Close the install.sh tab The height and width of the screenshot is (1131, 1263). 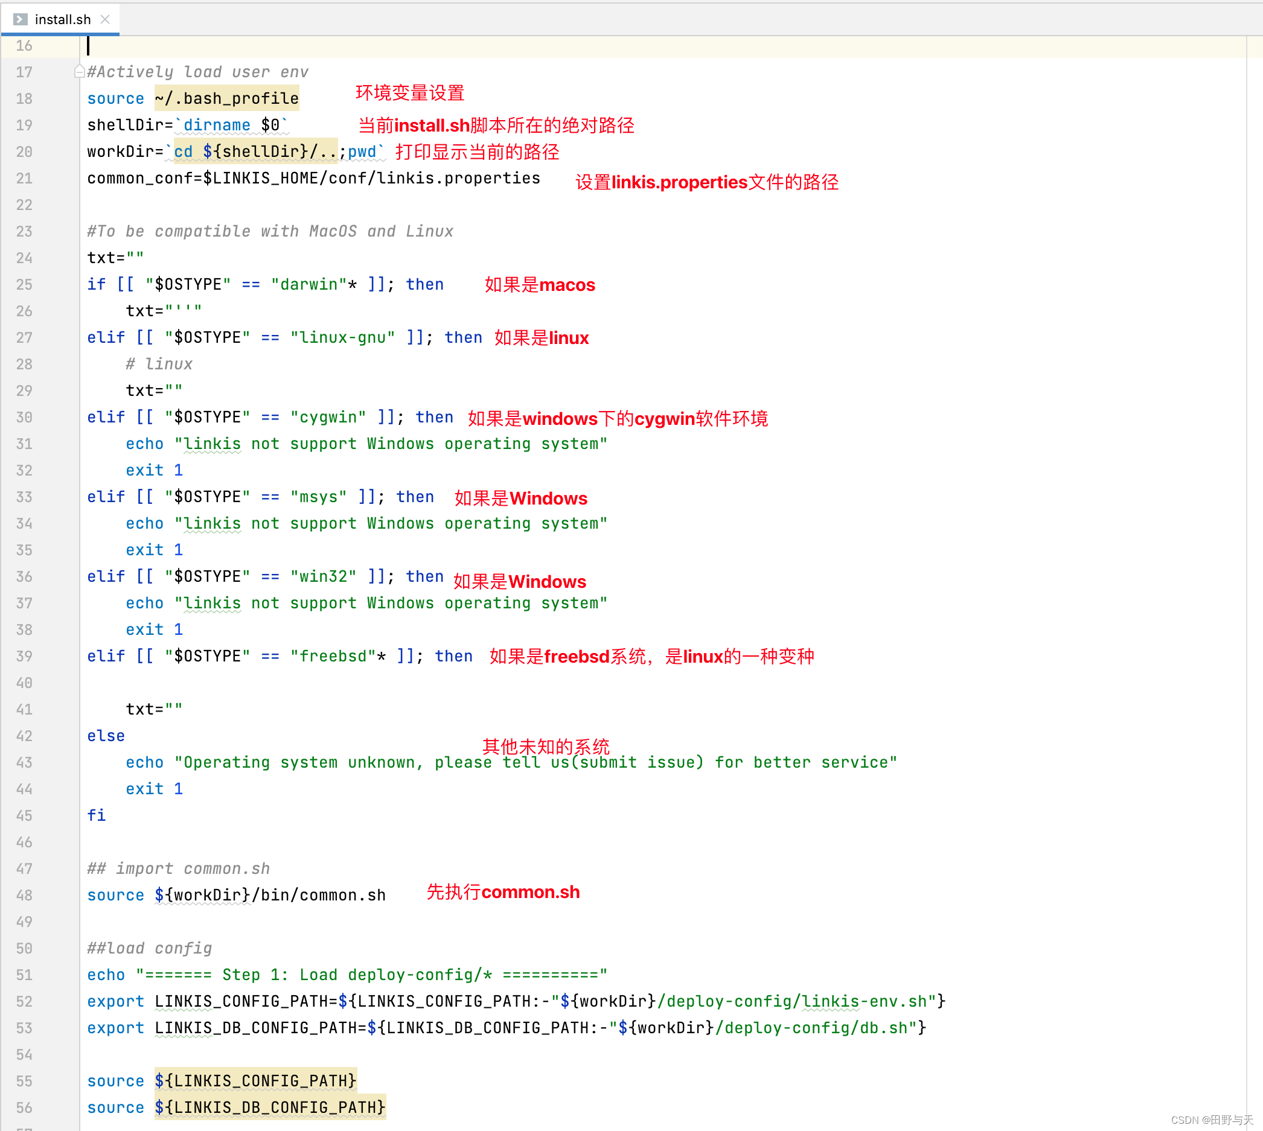click(x=104, y=19)
